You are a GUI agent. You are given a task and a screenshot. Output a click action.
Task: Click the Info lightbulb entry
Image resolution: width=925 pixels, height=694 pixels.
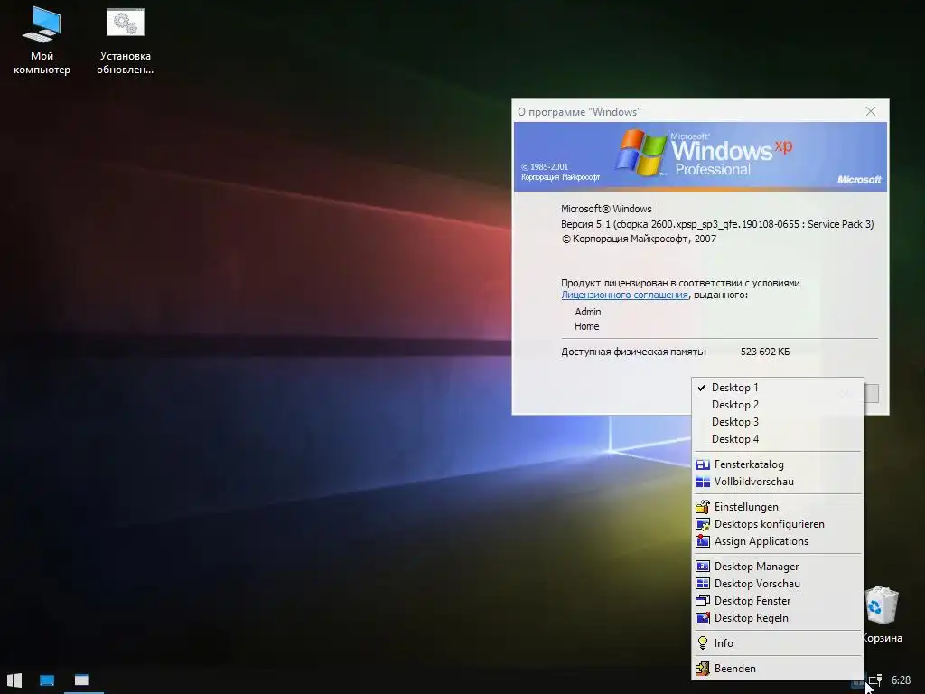pos(777,643)
